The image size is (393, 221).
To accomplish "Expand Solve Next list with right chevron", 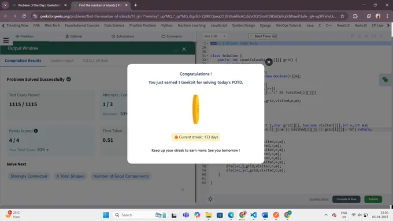I will 183,190.
